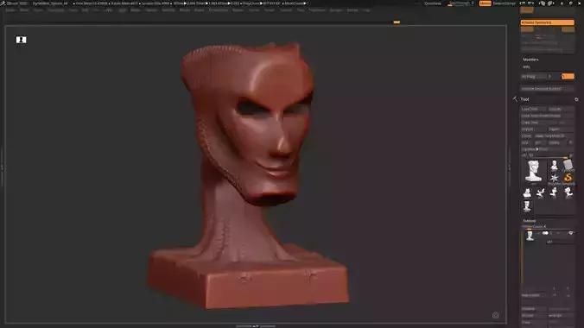Select the SimpleBrush orange S tool icon
This screenshot has width=584, height=328.
tap(568, 179)
